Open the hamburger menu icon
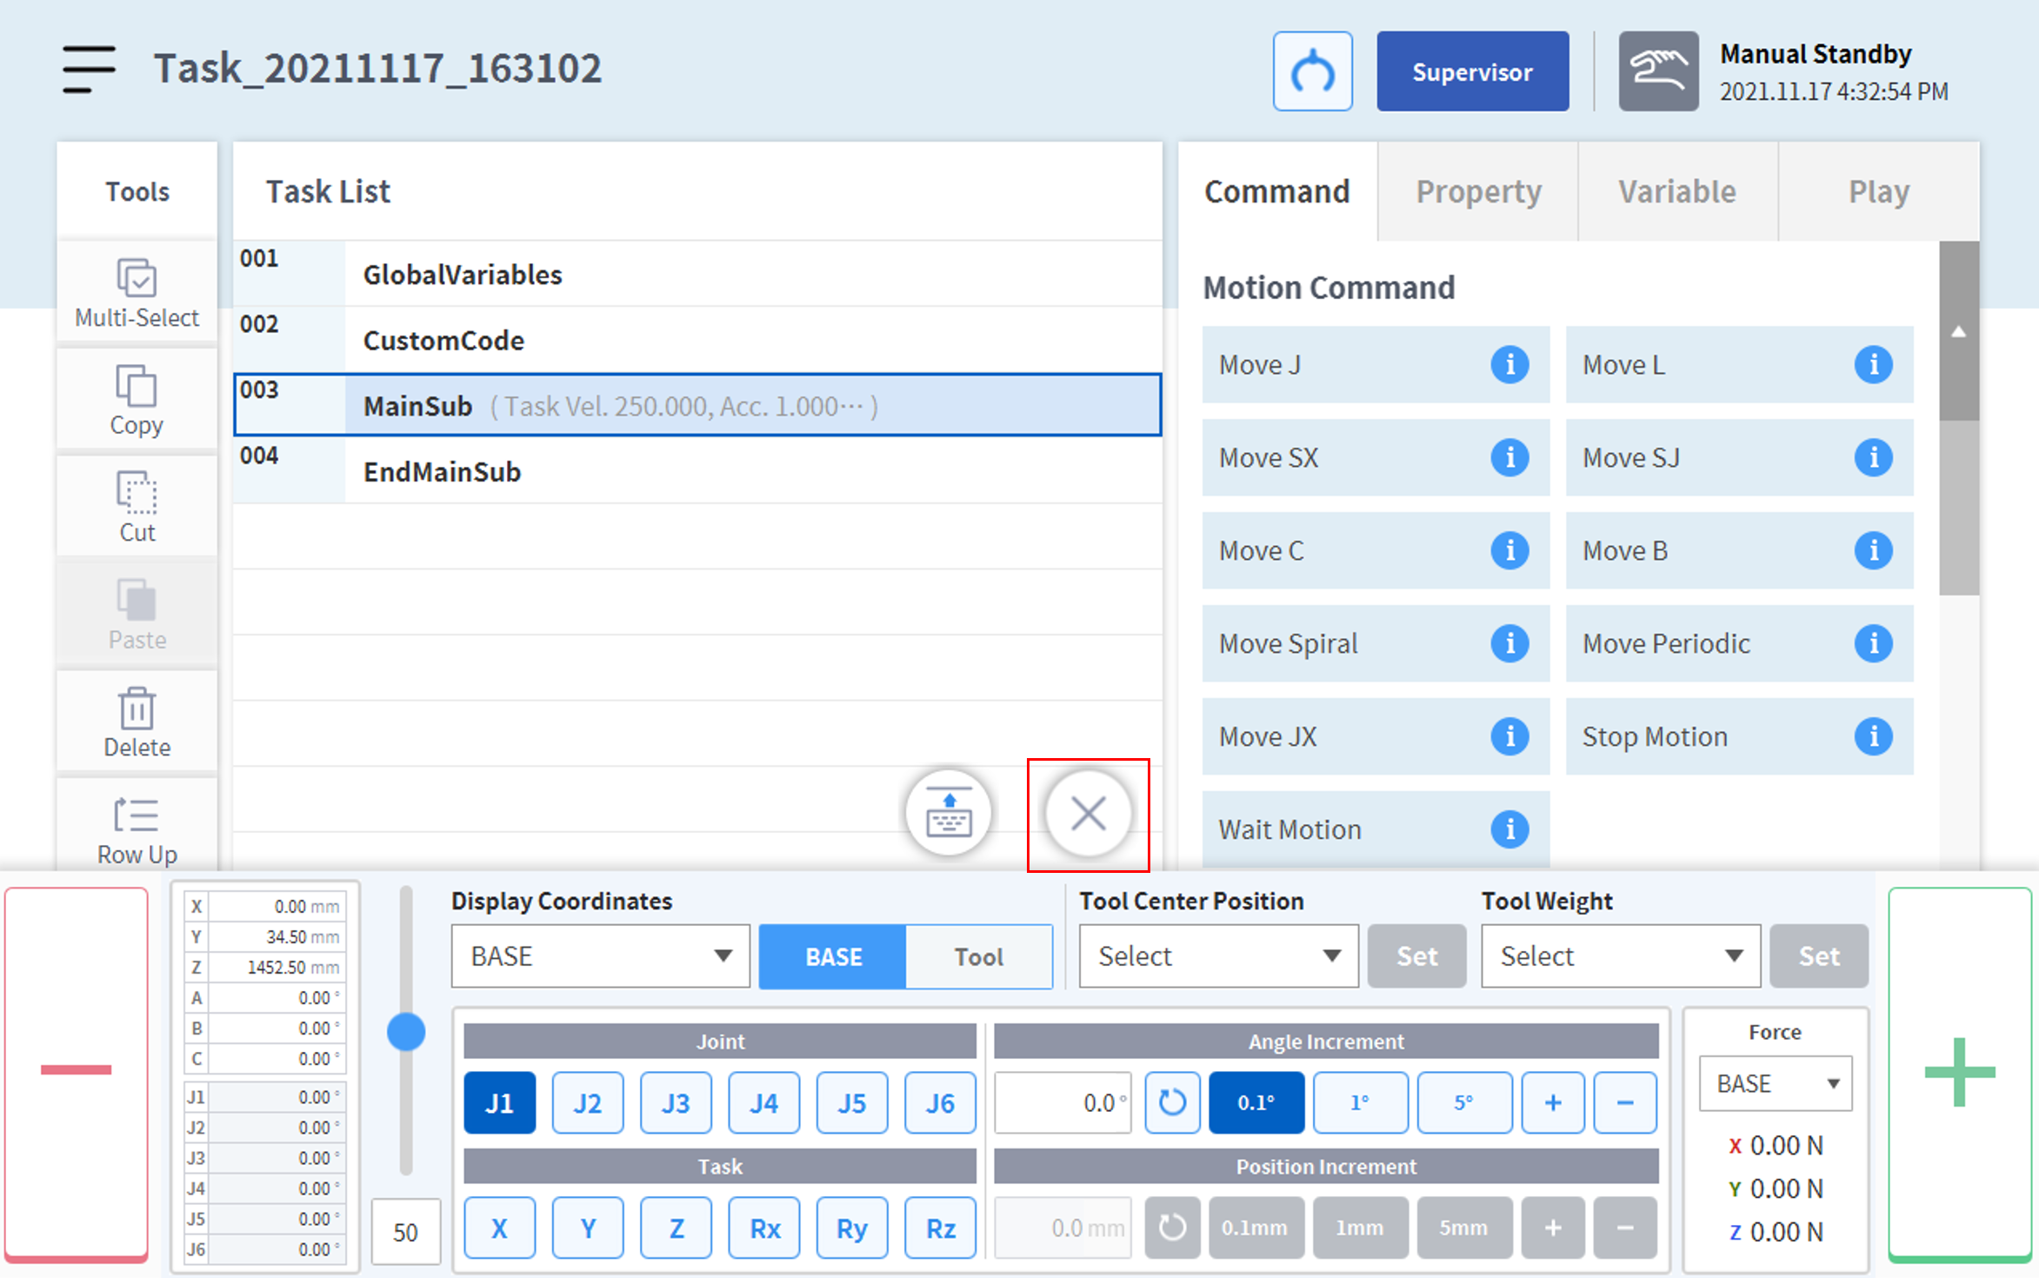The height and width of the screenshot is (1278, 2039). point(89,69)
